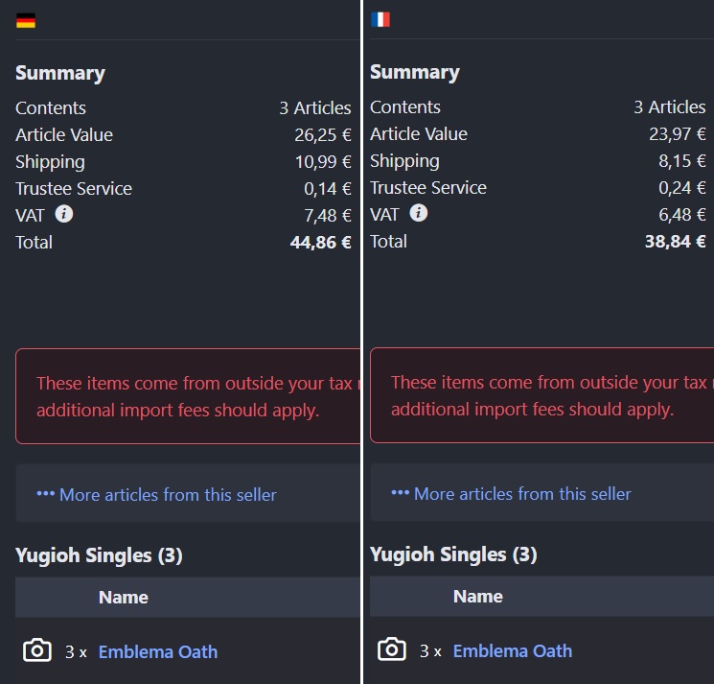Click the German flag icon
This screenshot has height=684, width=714.
click(26, 20)
